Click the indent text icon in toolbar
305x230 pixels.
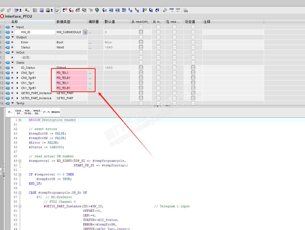pos(111,10)
